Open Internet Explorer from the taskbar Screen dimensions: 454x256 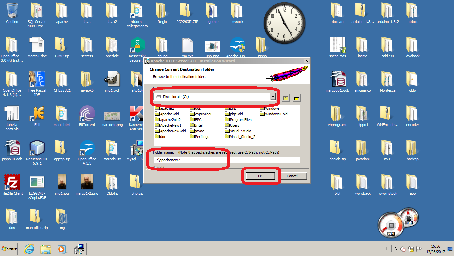29,249
